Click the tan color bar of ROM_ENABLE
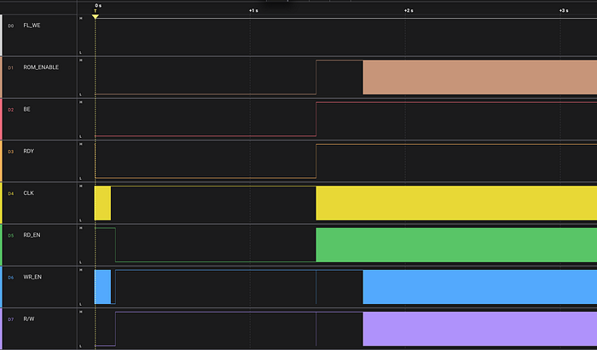597x350 pixels. point(1,77)
